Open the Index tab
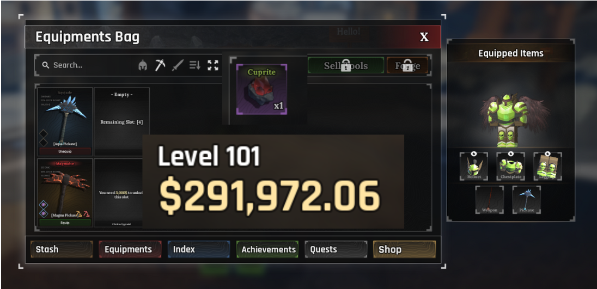Viewport: 597px width, 289px height. pyautogui.click(x=199, y=249)
